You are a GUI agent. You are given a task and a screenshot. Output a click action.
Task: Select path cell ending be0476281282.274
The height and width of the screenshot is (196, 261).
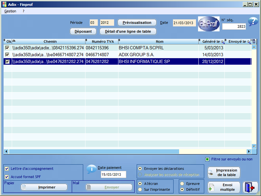(x=49, y=61)
